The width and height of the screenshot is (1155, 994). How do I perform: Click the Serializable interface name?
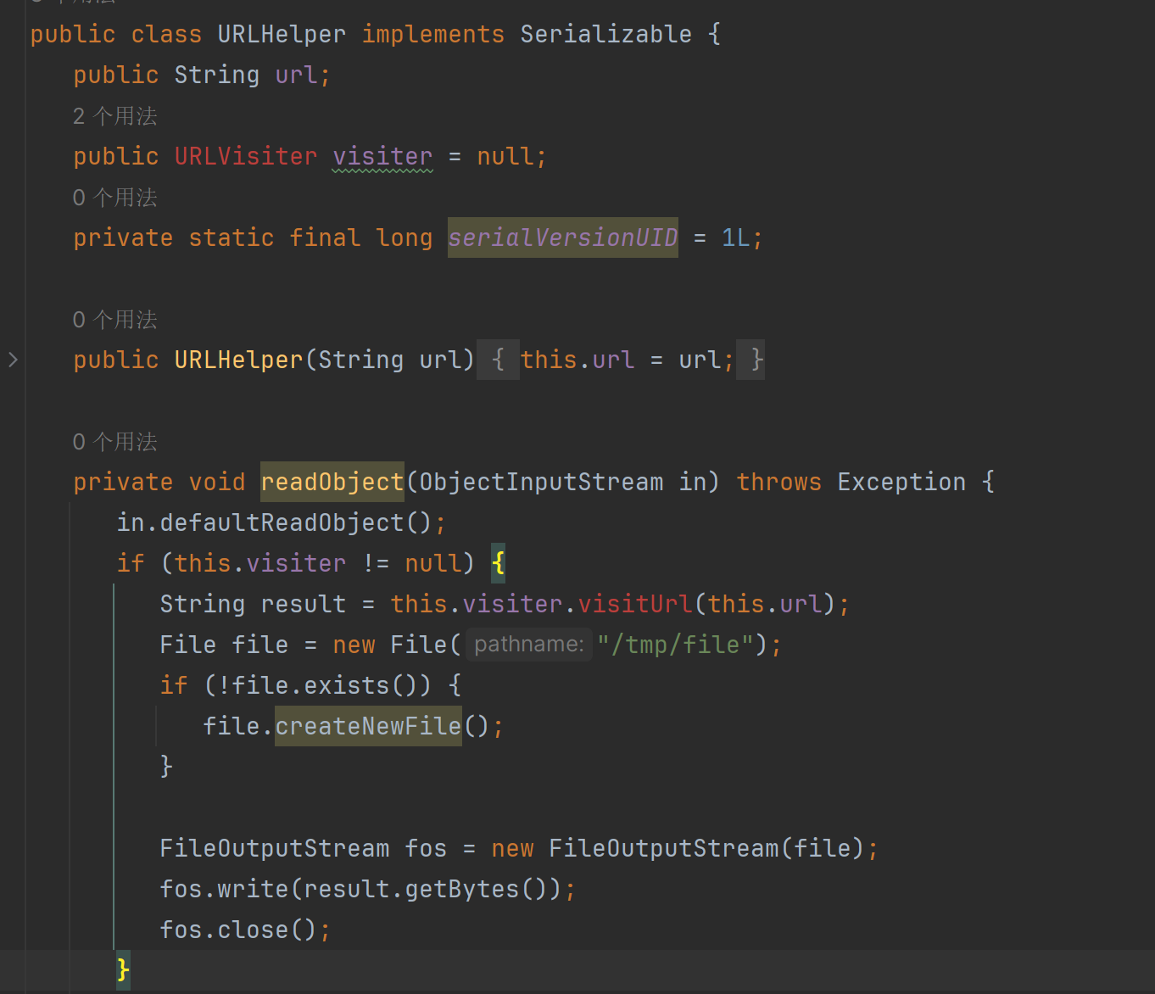[605, 34]
